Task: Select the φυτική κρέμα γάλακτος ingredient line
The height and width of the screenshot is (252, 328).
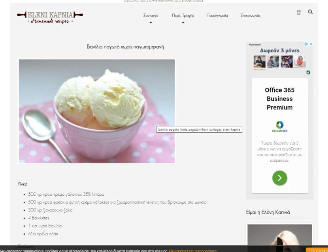Action: (118, 202)
